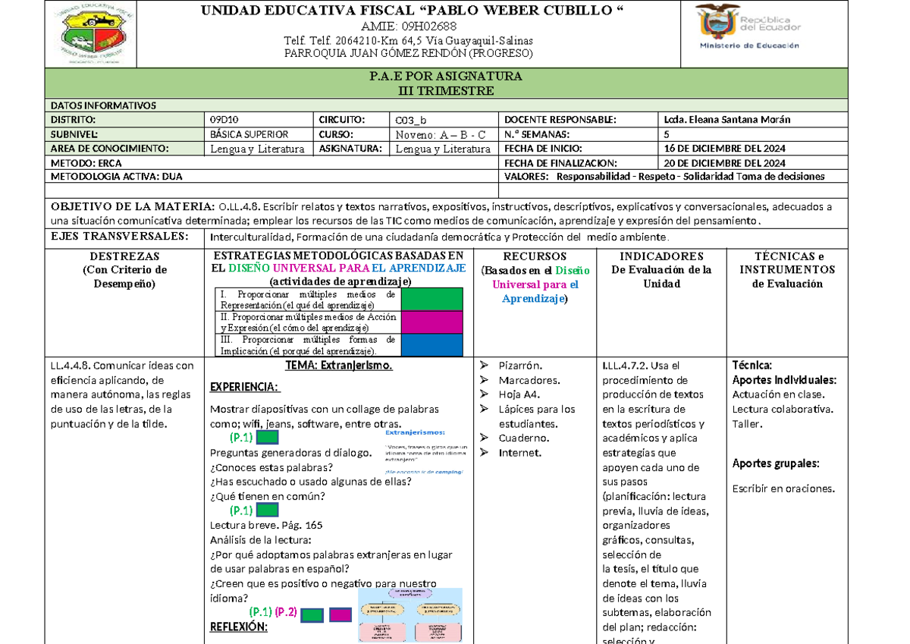
Task: Click the EXPERIENCIA: heading
Action: coord(245,388)
